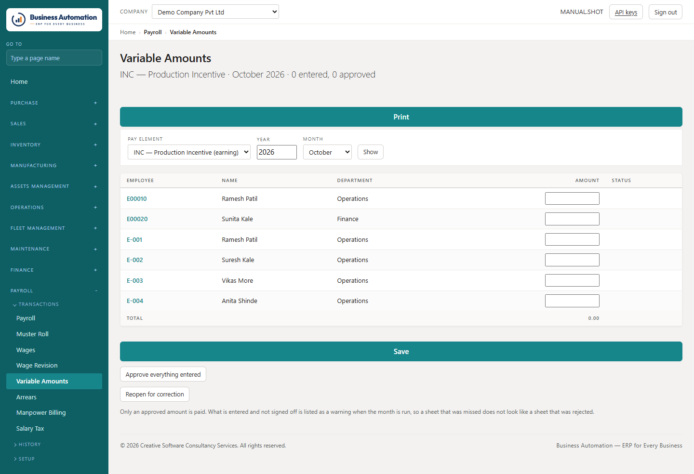Click the Go To page name field
The height and width of the screenshot is (474, 694).
pyautogui.click(x=54, y=58)
